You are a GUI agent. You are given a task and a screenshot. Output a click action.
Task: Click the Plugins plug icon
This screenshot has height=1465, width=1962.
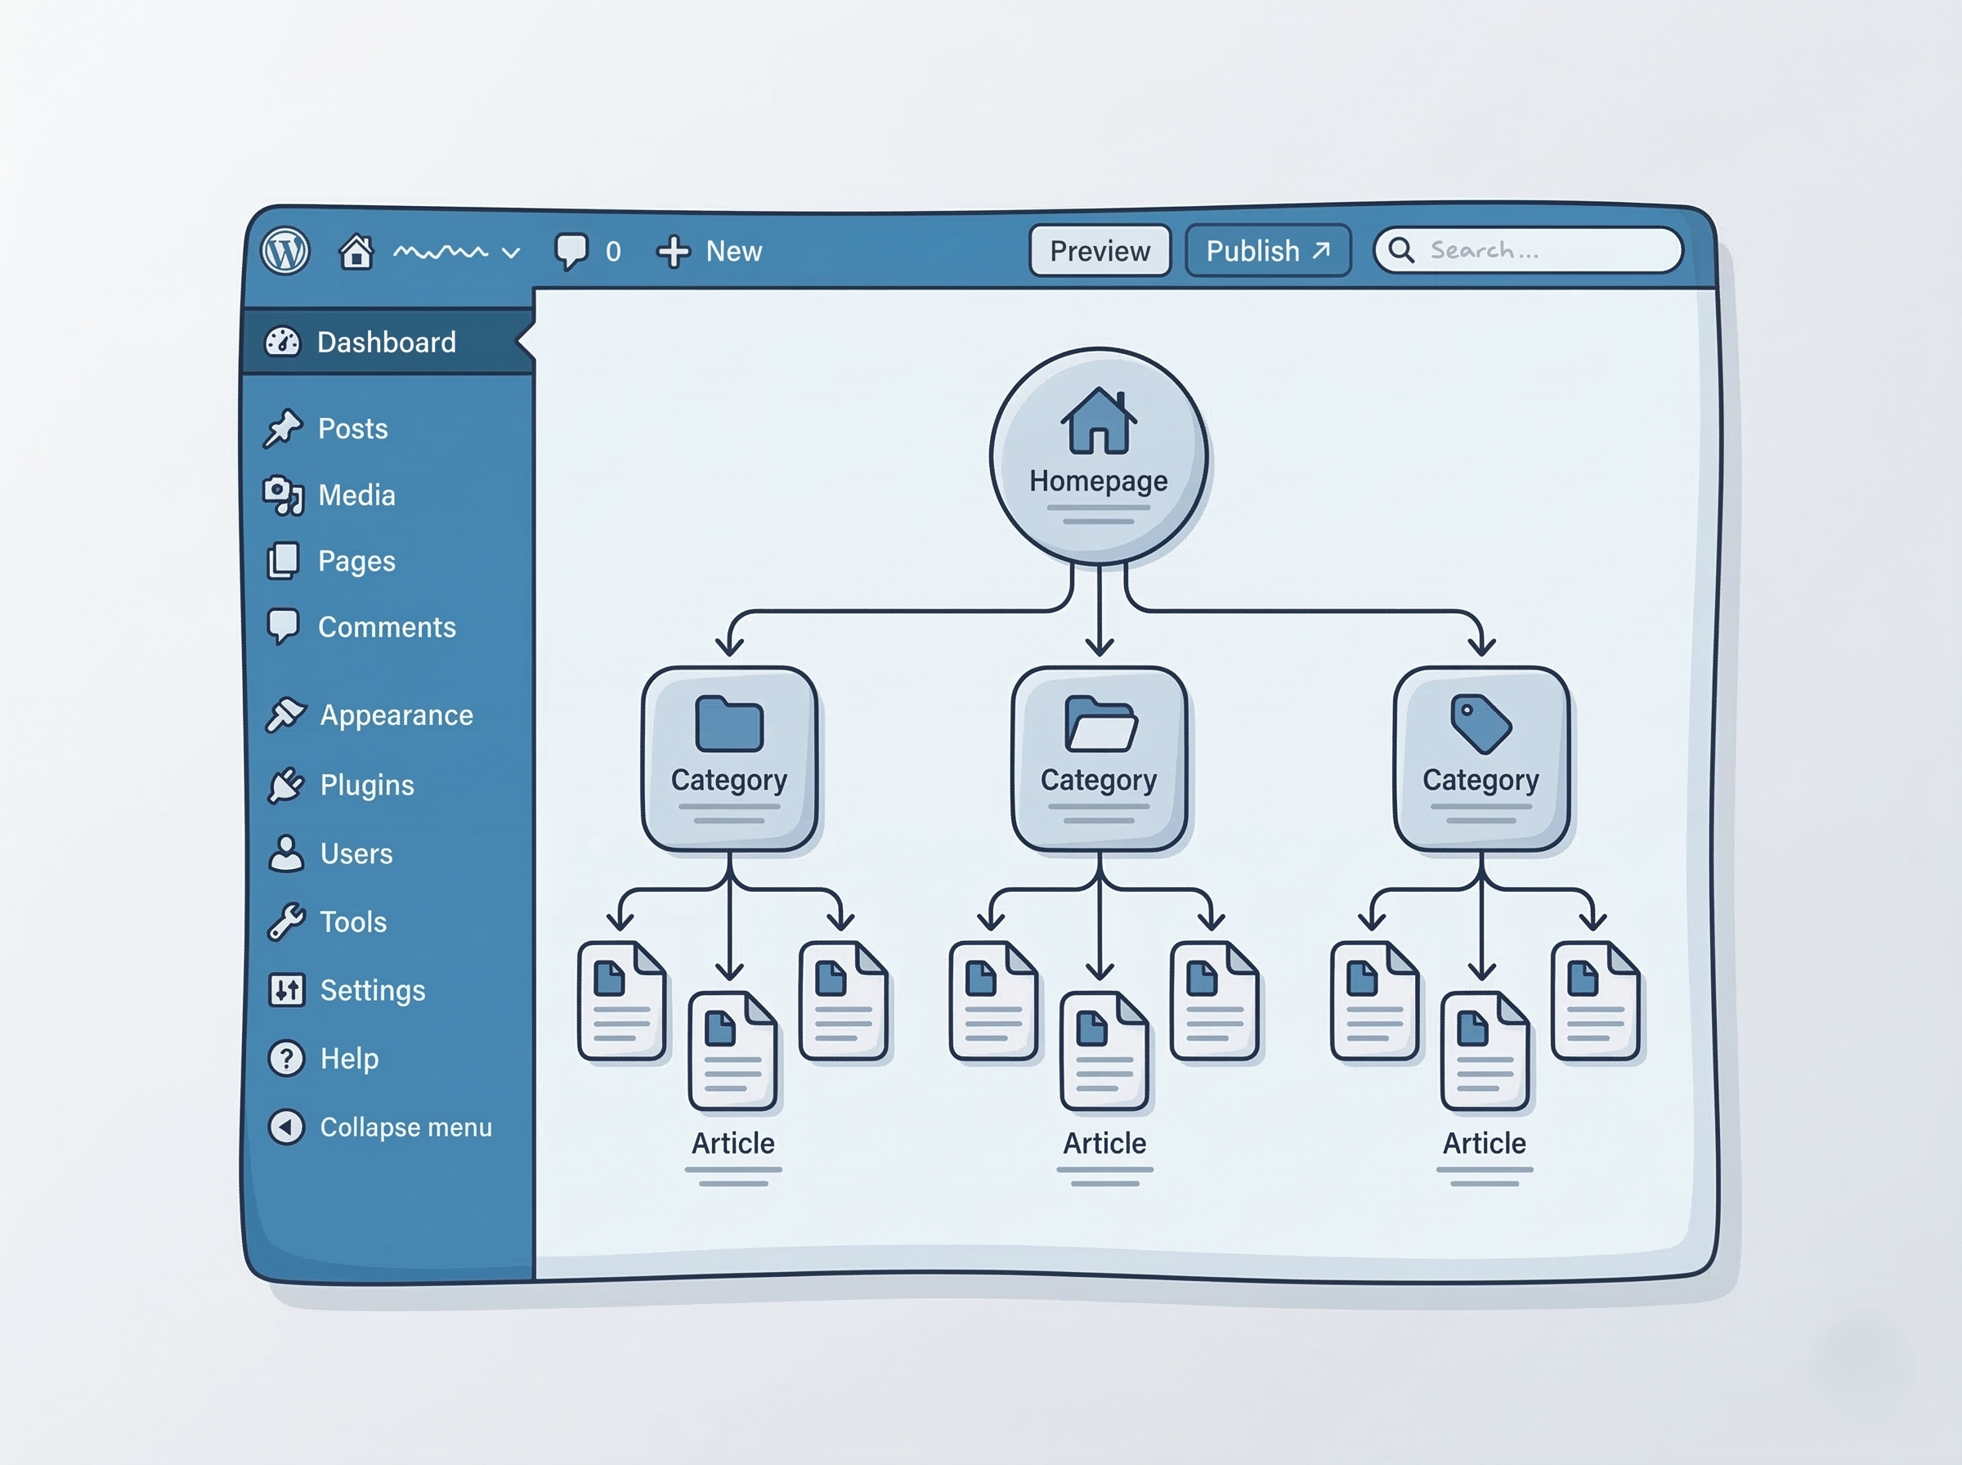coord(286,785)
